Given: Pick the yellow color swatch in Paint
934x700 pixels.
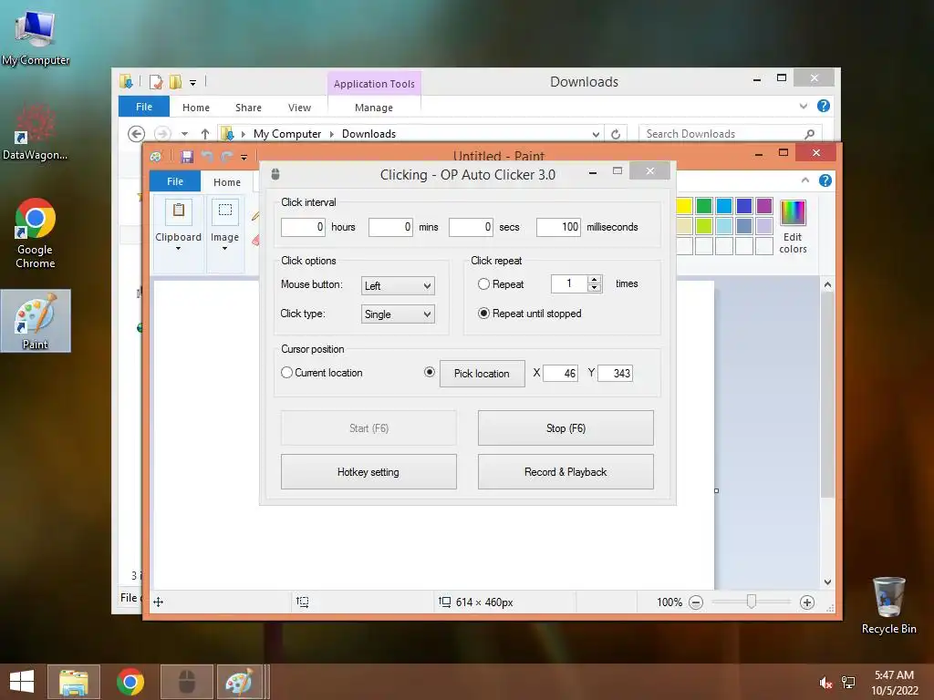Looking at the screenshot, I should pyautogui.click(x=684, y=206).
